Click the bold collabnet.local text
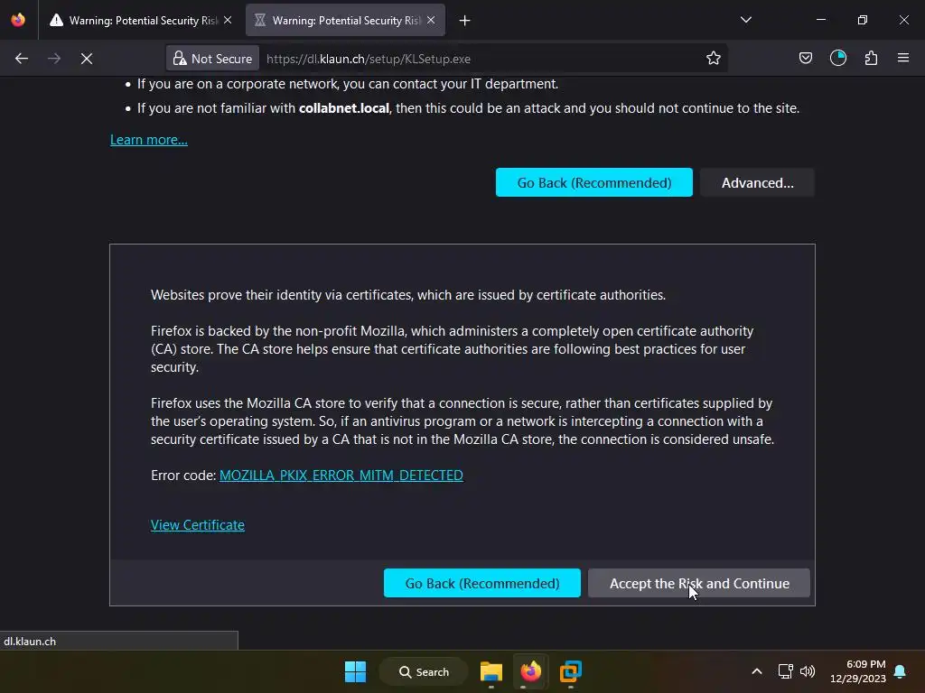 click(x=344, y=108)
